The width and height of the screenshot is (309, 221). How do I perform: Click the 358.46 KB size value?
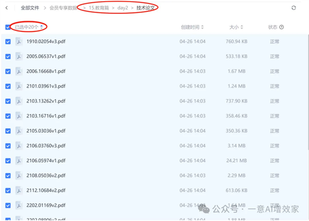click(x=237, y=116)
